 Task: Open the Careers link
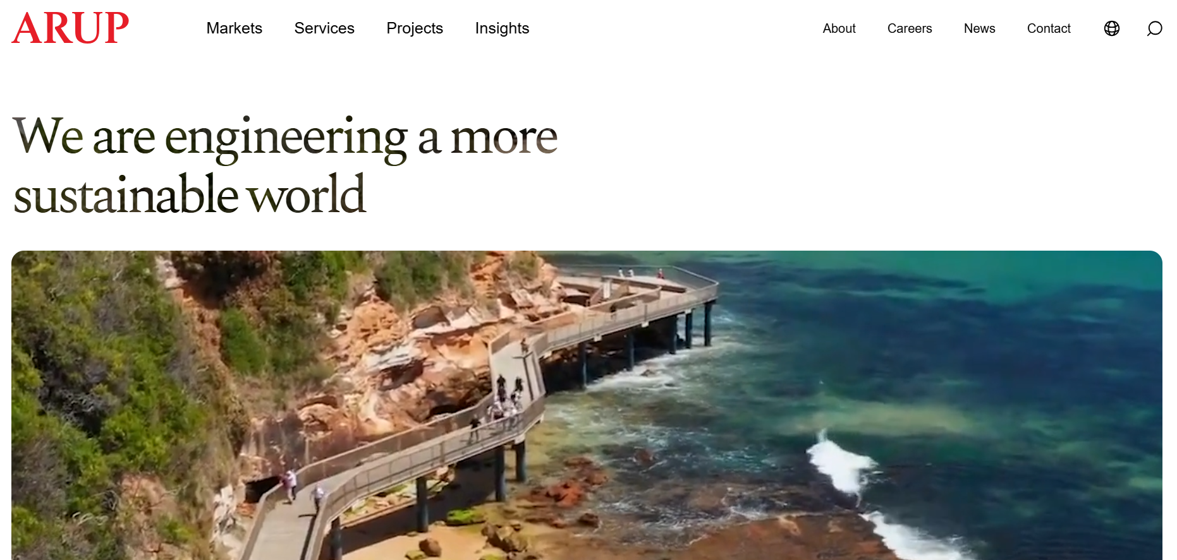[910, 28]
